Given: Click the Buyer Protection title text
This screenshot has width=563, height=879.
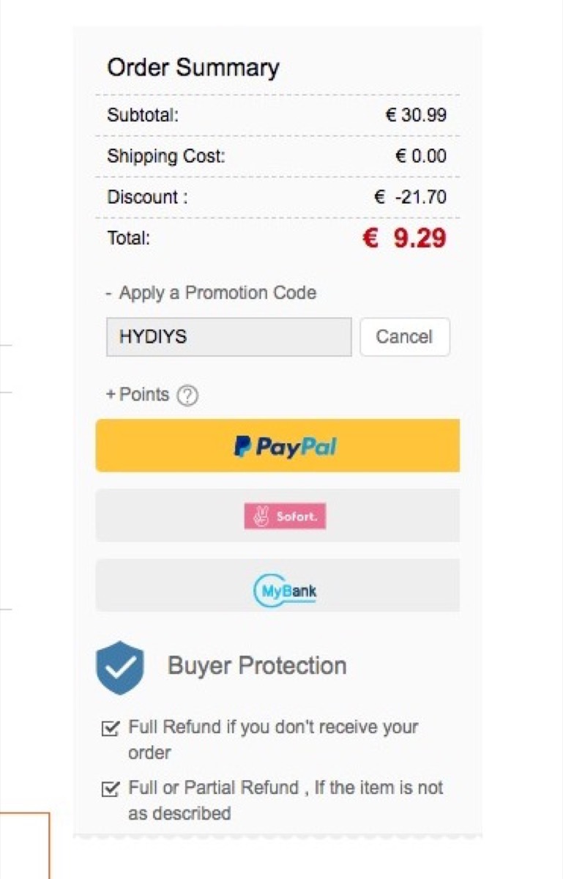Looking at the screenshot, I should tap(257, 666).
